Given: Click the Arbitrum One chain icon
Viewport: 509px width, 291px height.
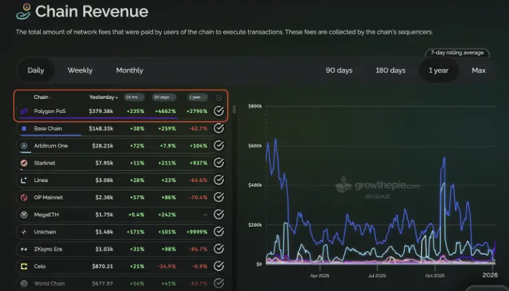Looking at the screenshot, I should [x=24, y=145].
